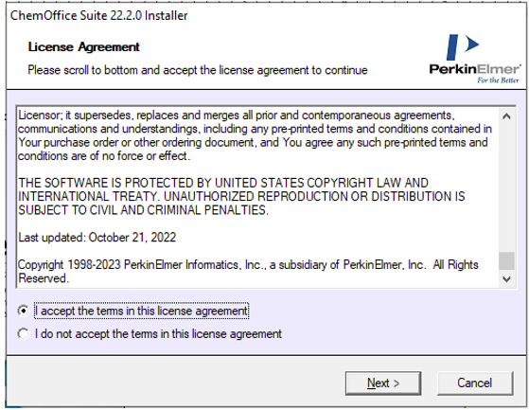Click the Copyright 1998-2023 PerkinElmer paragraph
Screen dimensions: 529x410
(248, 272)
